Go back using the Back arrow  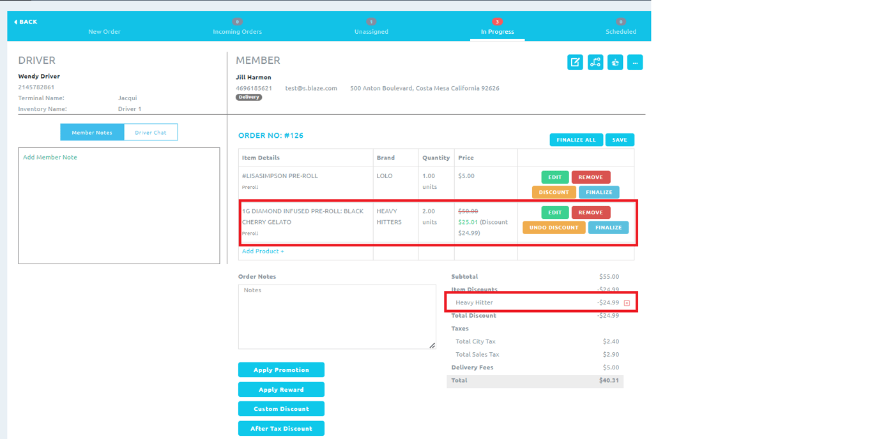[26, 22]
